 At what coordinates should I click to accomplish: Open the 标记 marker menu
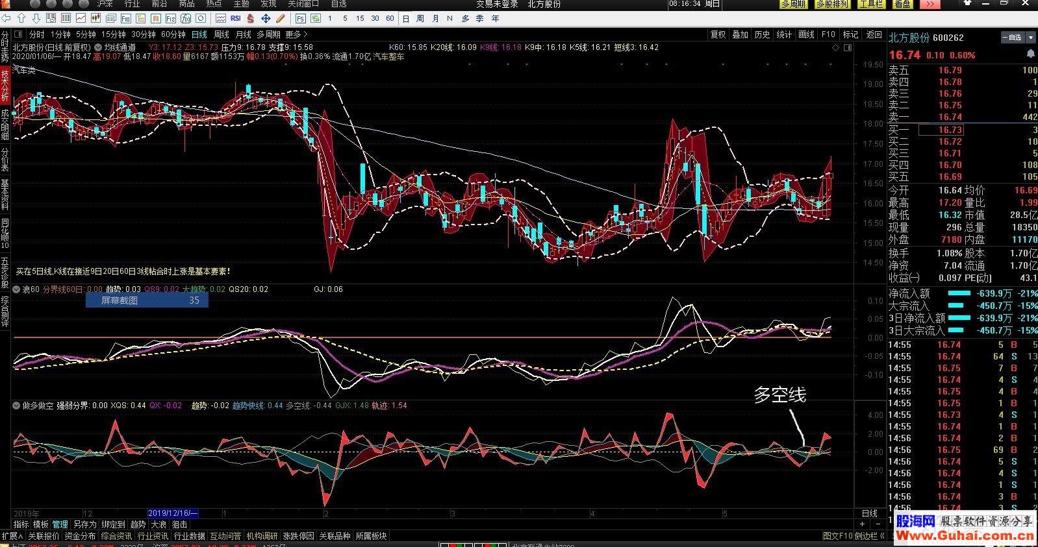point(850,34)
